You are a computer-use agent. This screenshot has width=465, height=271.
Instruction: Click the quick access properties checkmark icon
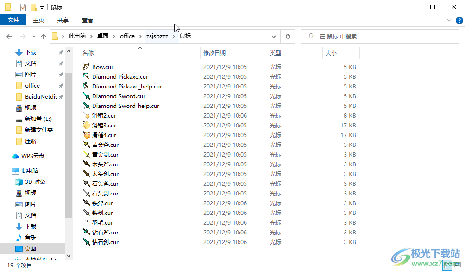[23, 7]
